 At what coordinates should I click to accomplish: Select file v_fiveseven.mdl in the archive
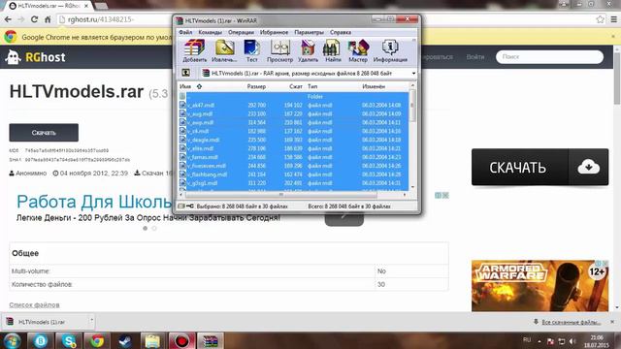coord(293,166)
